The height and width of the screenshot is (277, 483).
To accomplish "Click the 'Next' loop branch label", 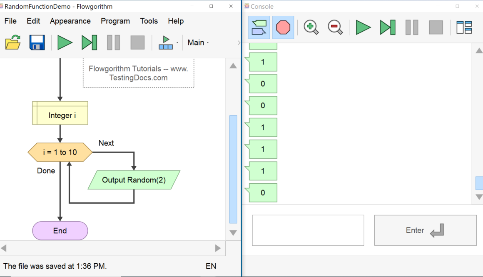I will coord(106,143).
